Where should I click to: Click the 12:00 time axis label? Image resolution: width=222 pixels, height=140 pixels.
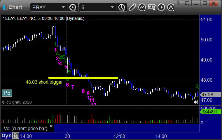pyautogui.click(x=119, y=136)
